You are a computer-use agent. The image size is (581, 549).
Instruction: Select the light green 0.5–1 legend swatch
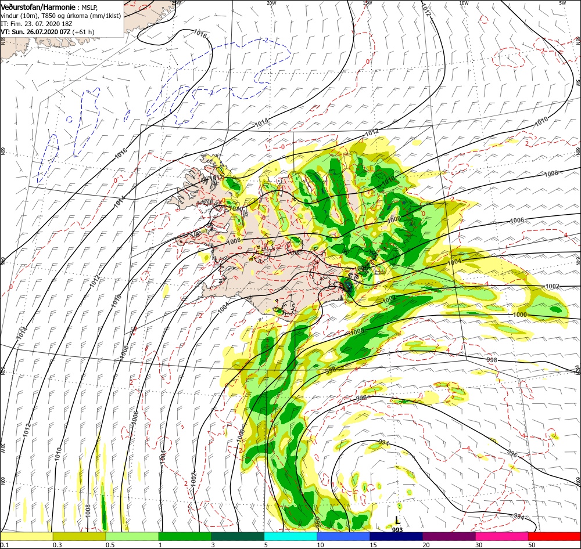pos(132,536)
